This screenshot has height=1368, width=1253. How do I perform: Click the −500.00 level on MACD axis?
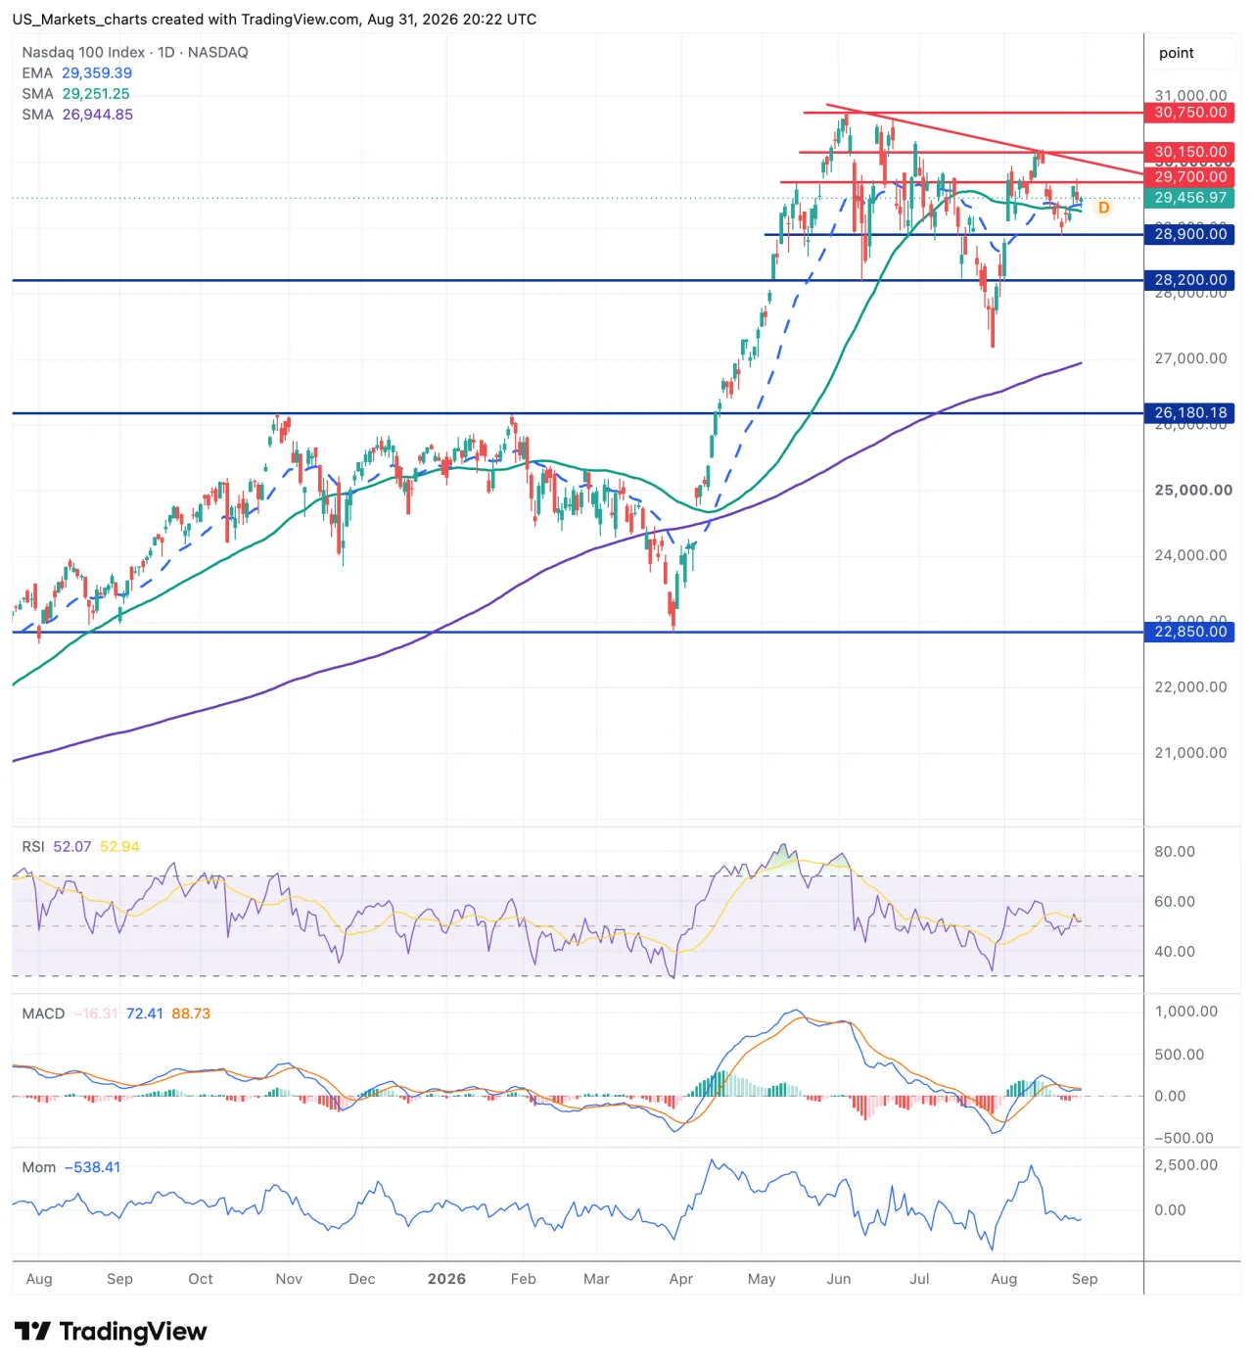tap(1183, 1138)
